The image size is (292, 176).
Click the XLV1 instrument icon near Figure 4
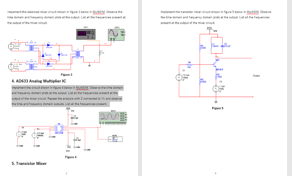(x=116, y=139)
